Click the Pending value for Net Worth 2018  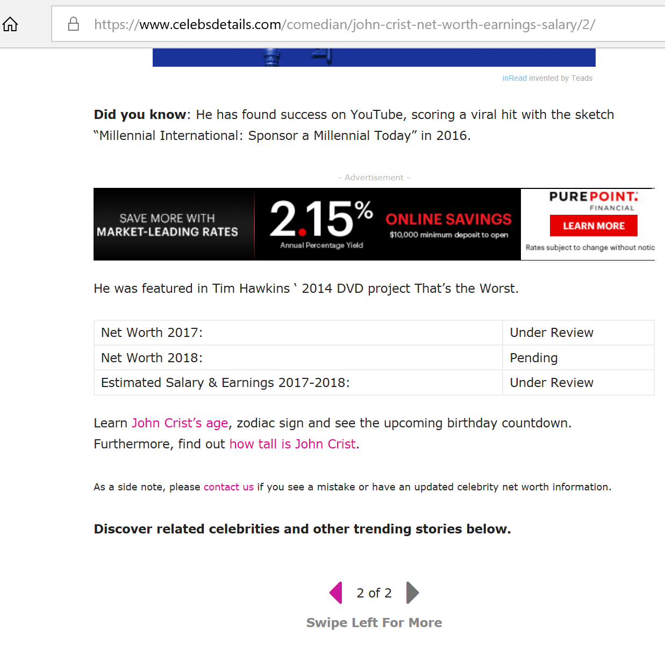[x=533, y=358]
